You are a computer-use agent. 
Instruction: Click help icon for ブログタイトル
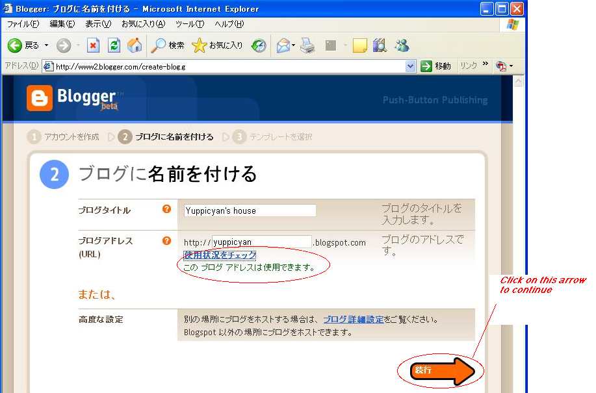tap(166, 209)
